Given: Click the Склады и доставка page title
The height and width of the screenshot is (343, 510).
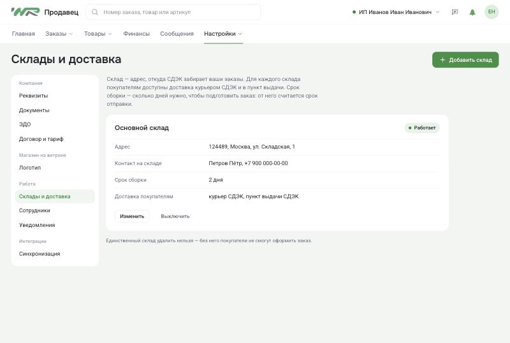Looking at the screenshot, I should 66,59.
